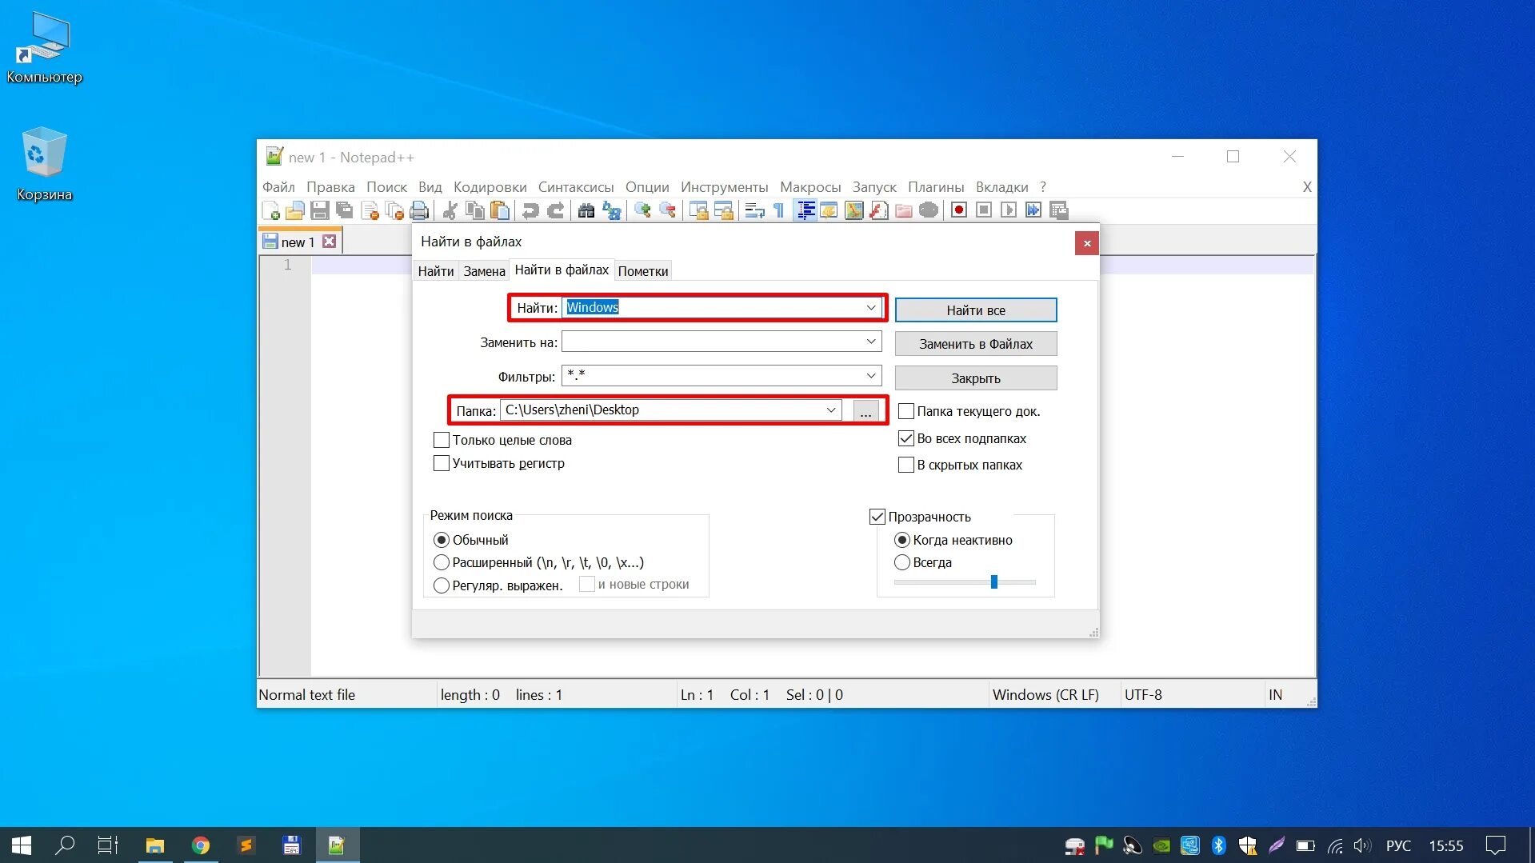Open File Explorer from the taskbar
Viewport: 1535px width, 863px height.
click(154, 845)
